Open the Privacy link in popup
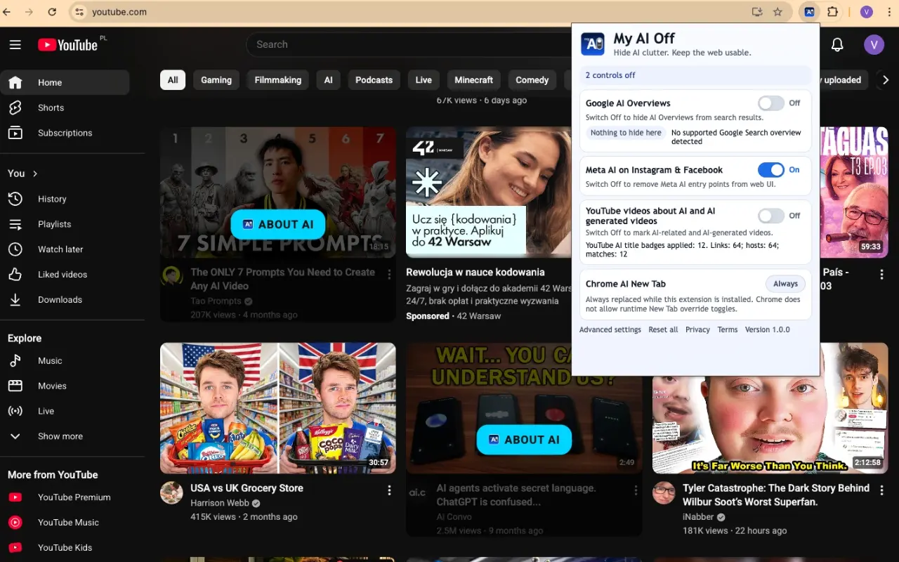 697,329
